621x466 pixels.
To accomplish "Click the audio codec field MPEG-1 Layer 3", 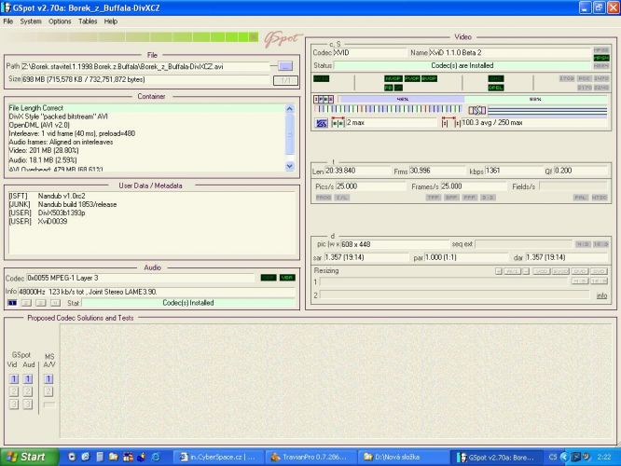I will (x=140, y=278).
